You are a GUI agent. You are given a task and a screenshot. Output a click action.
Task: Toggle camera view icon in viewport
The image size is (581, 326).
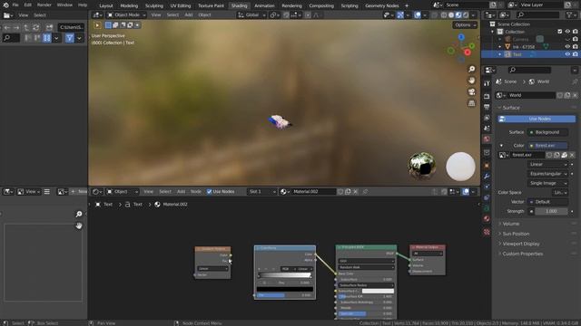[471, 91]
